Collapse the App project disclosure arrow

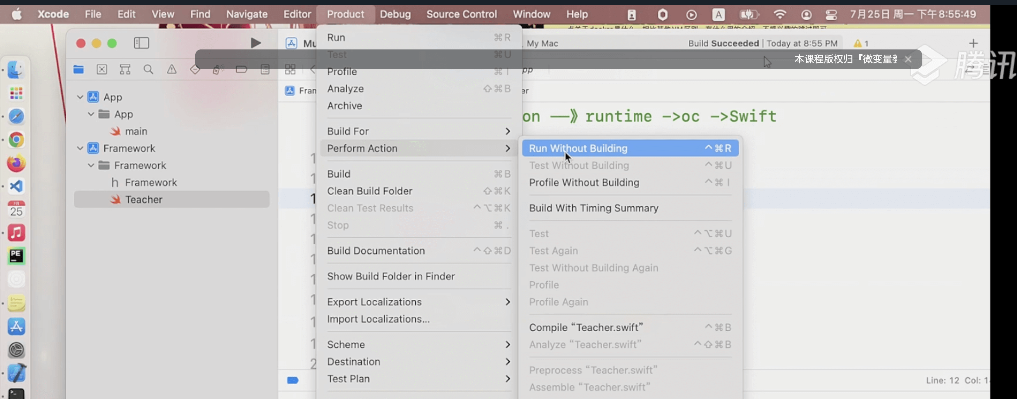80,97
